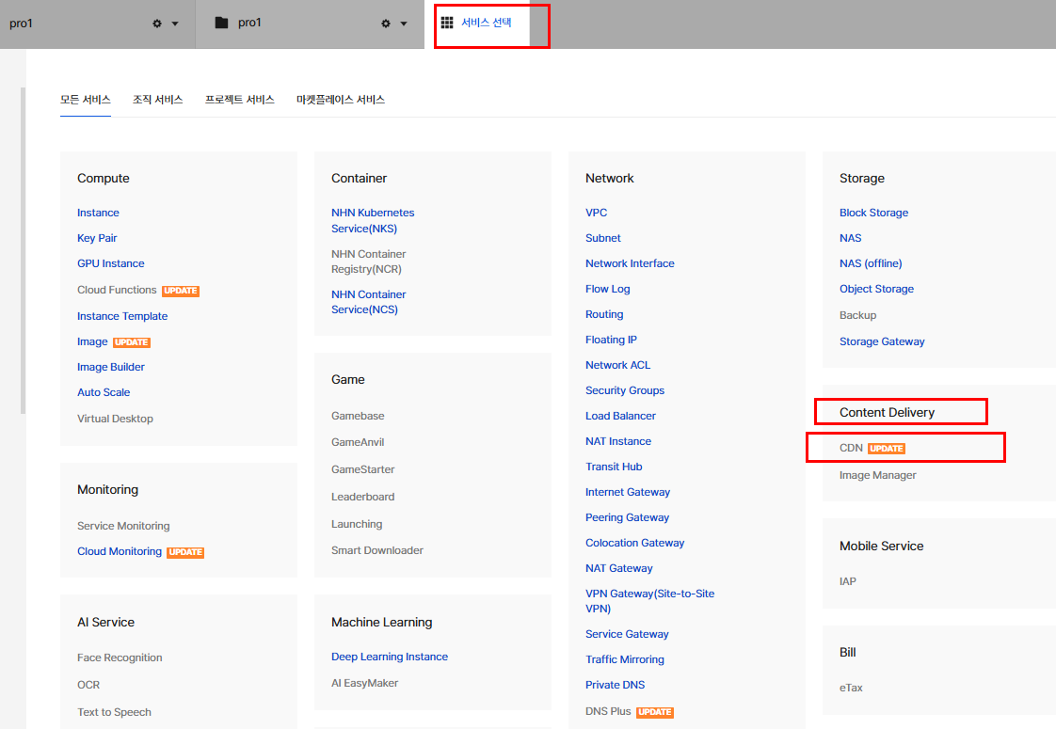Viewport: 1056px width, 729px height.
Task: Select Smart Downloader
Action: coord(377,550)
